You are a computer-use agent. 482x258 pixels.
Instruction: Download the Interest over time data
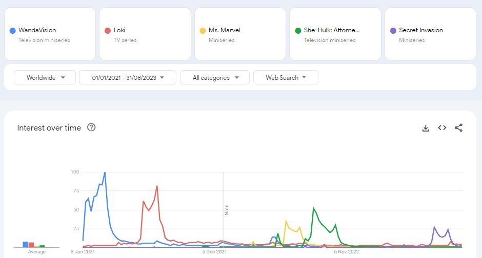(x=425, y=128)
